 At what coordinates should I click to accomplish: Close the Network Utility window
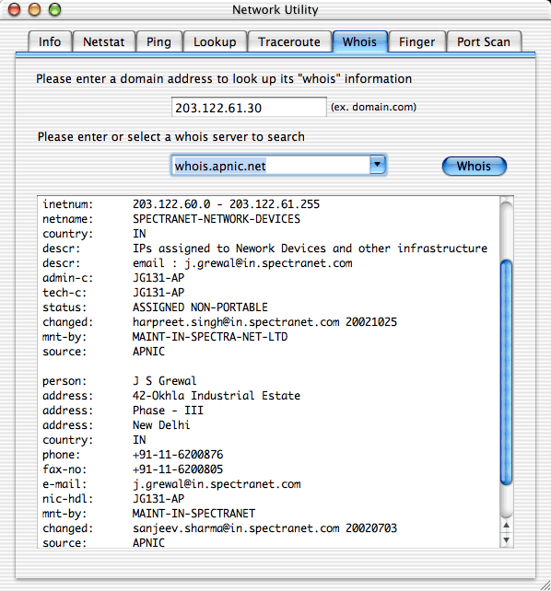15,9
